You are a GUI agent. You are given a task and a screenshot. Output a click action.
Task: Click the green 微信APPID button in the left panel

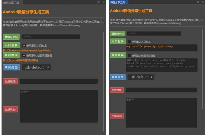click(x=11, y=37)
